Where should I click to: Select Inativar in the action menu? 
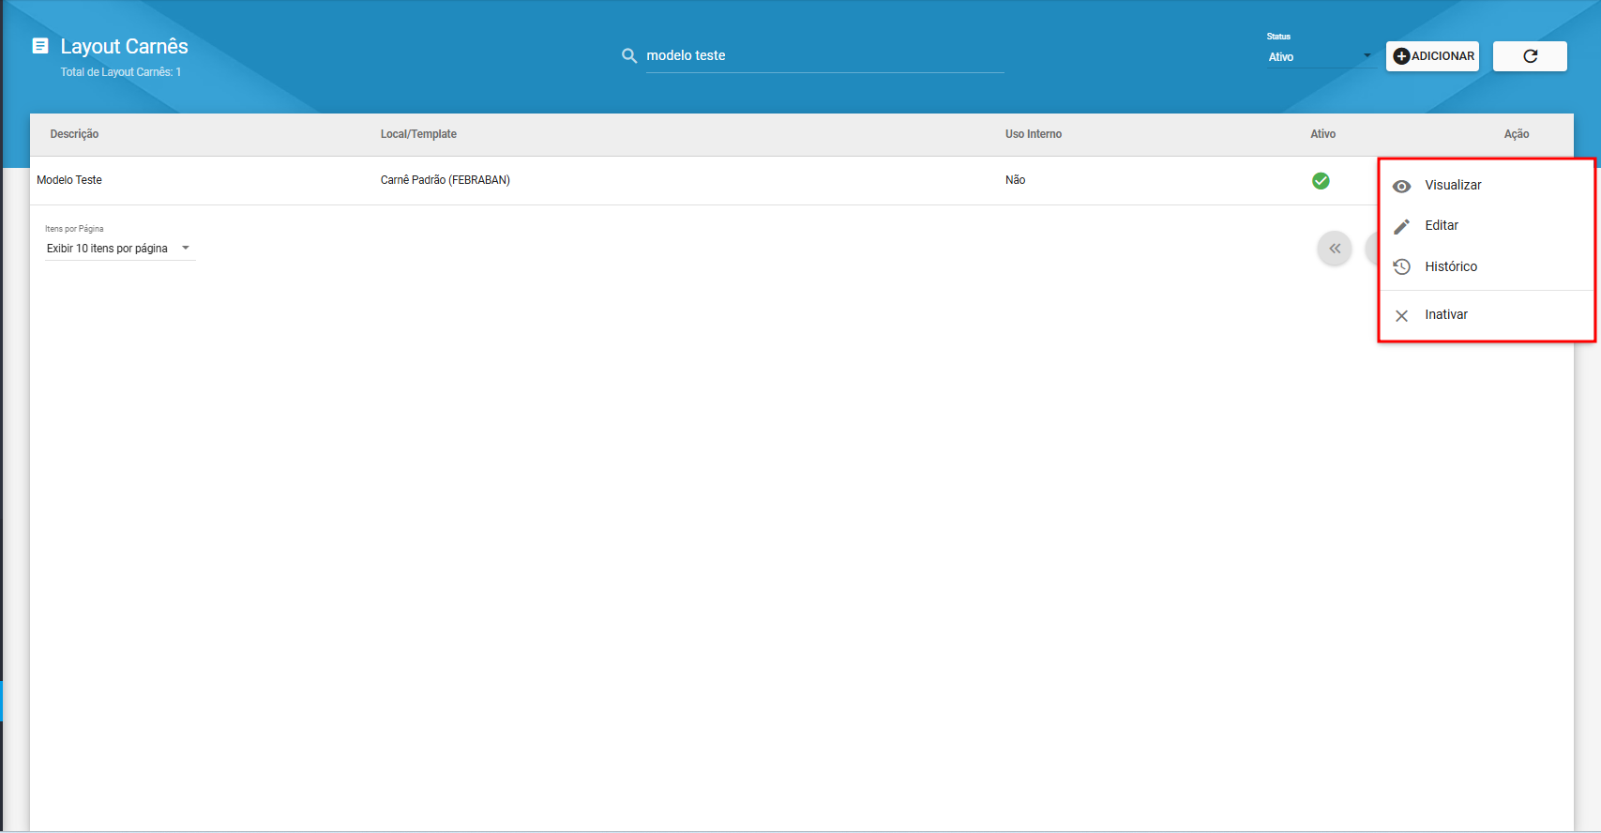pos(1487,314)
